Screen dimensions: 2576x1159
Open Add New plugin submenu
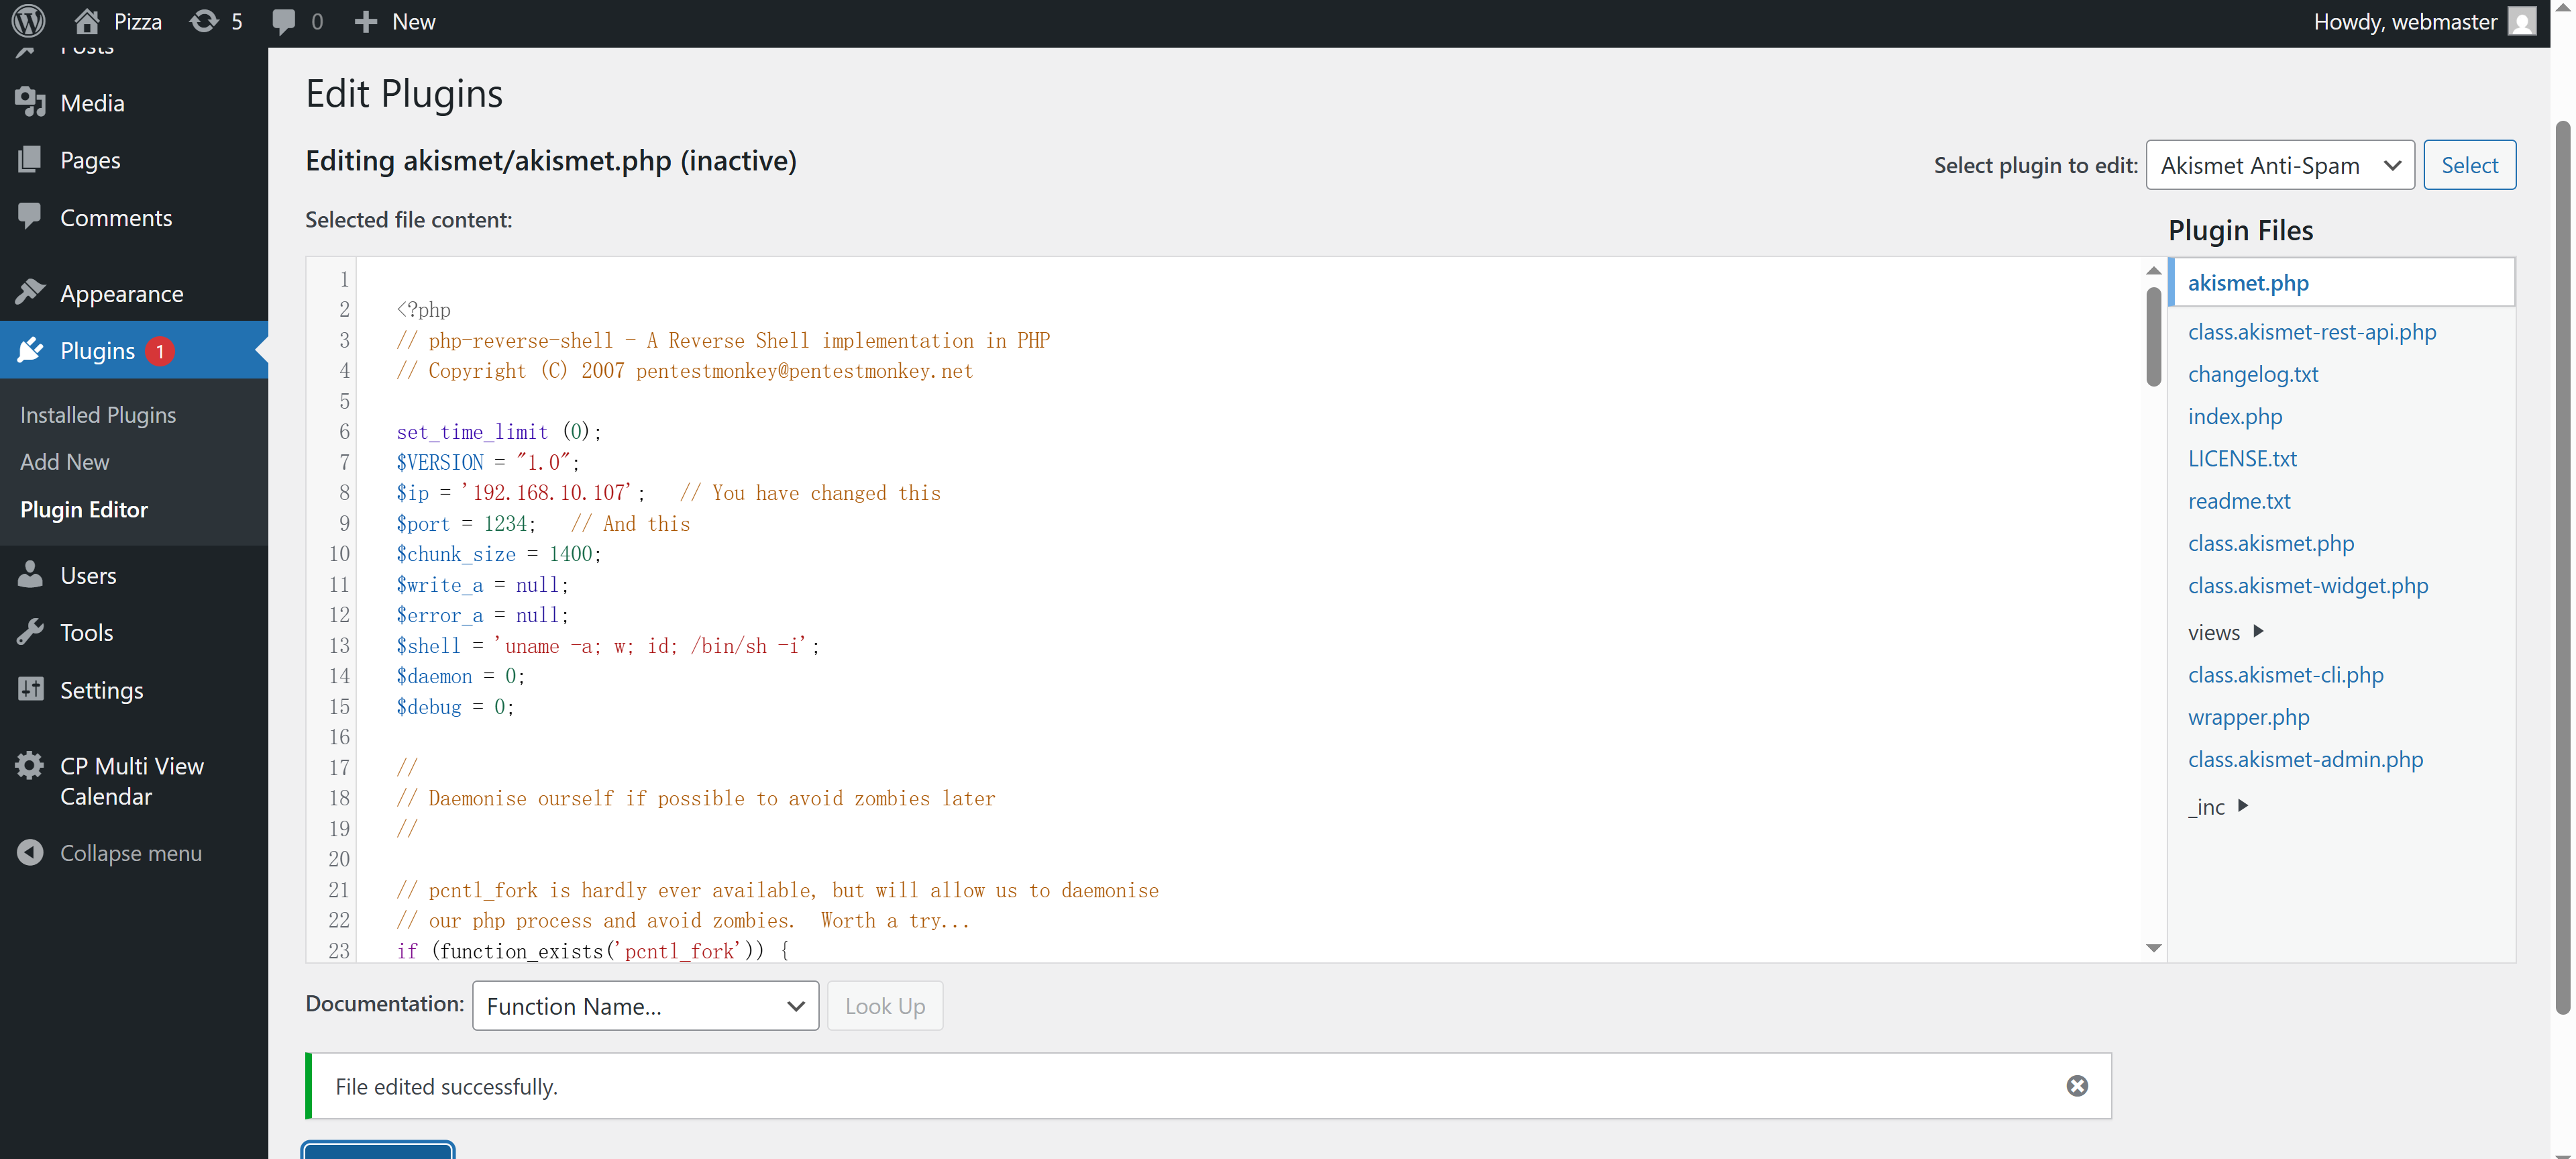pyautogui.click(x=65, y=462)
